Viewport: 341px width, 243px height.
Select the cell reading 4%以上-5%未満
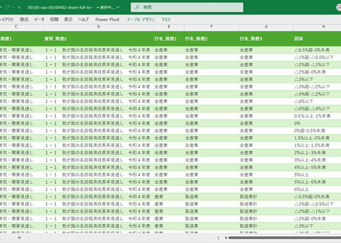click(x=317, y=168)
